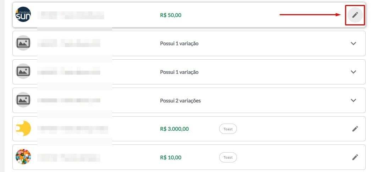Click the first gray placeholder image icon
This screenshot has width=371, height=172.
pos(23,43)
